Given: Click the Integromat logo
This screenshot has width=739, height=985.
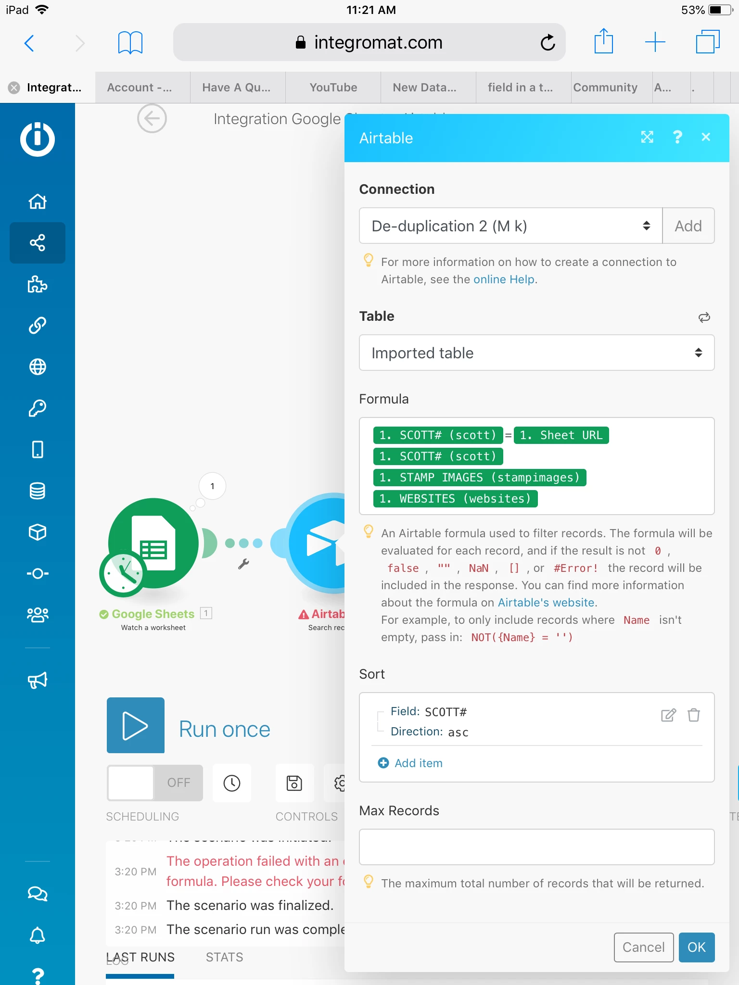Looking at the screenshot, I should pos(38,139).
